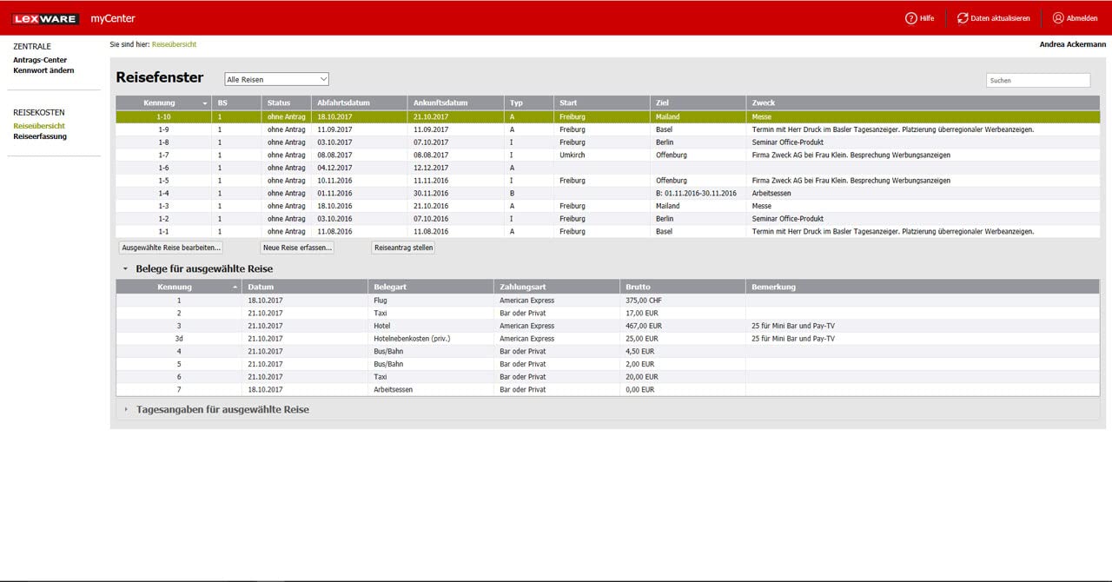The width and height of the screenshot is (1112, 582).
Task: Click the Hotel receipt entry
Action: click(x=382, y=326)
